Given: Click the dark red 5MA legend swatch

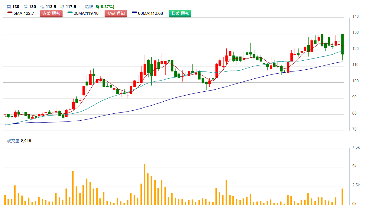Looking at the screenshot, I should point(10,13).
